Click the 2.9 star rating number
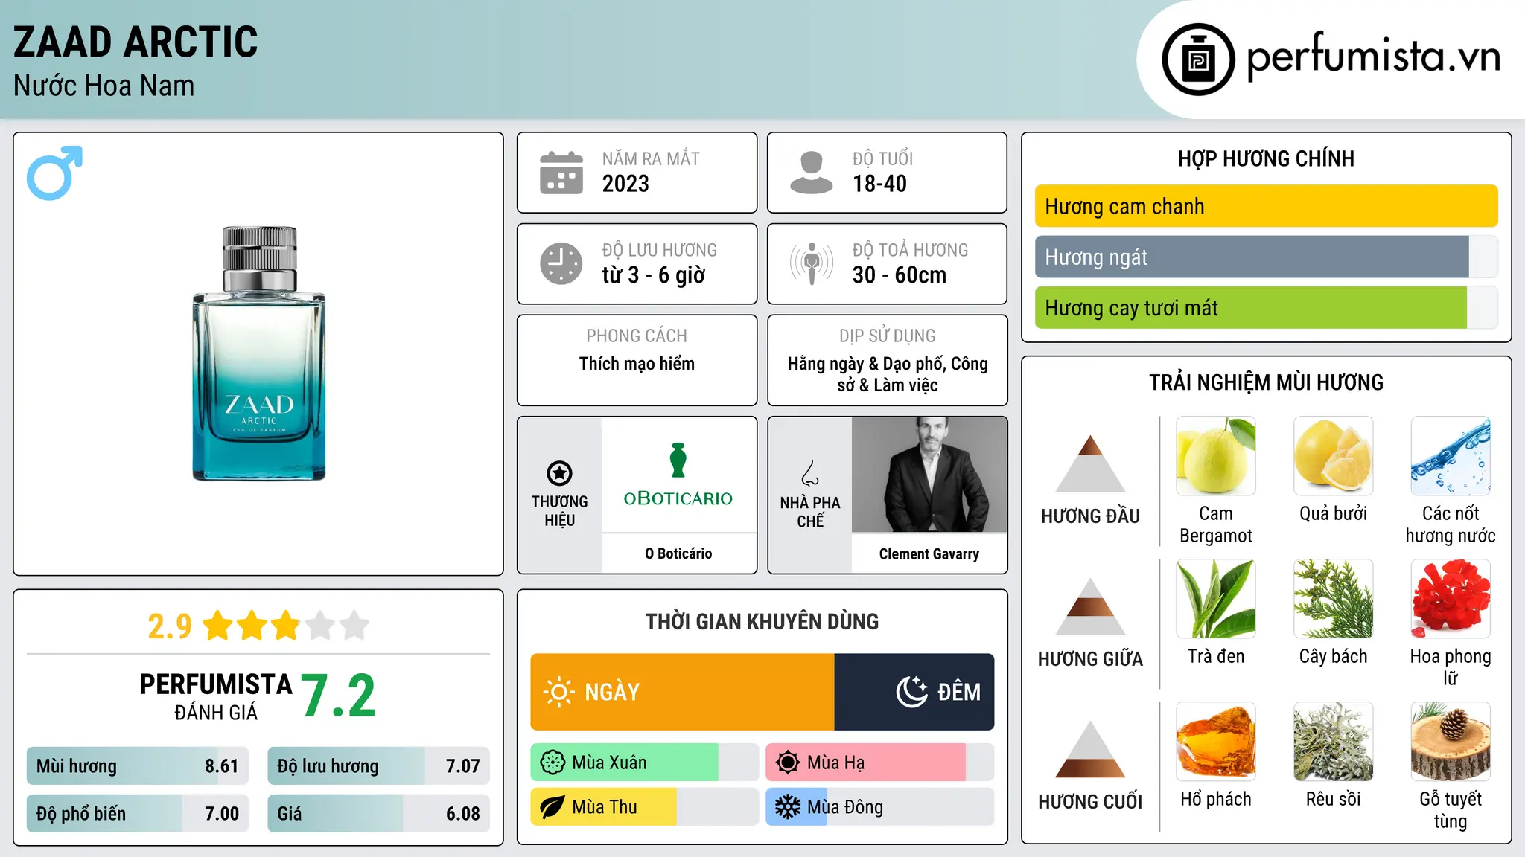 [170, 626]
